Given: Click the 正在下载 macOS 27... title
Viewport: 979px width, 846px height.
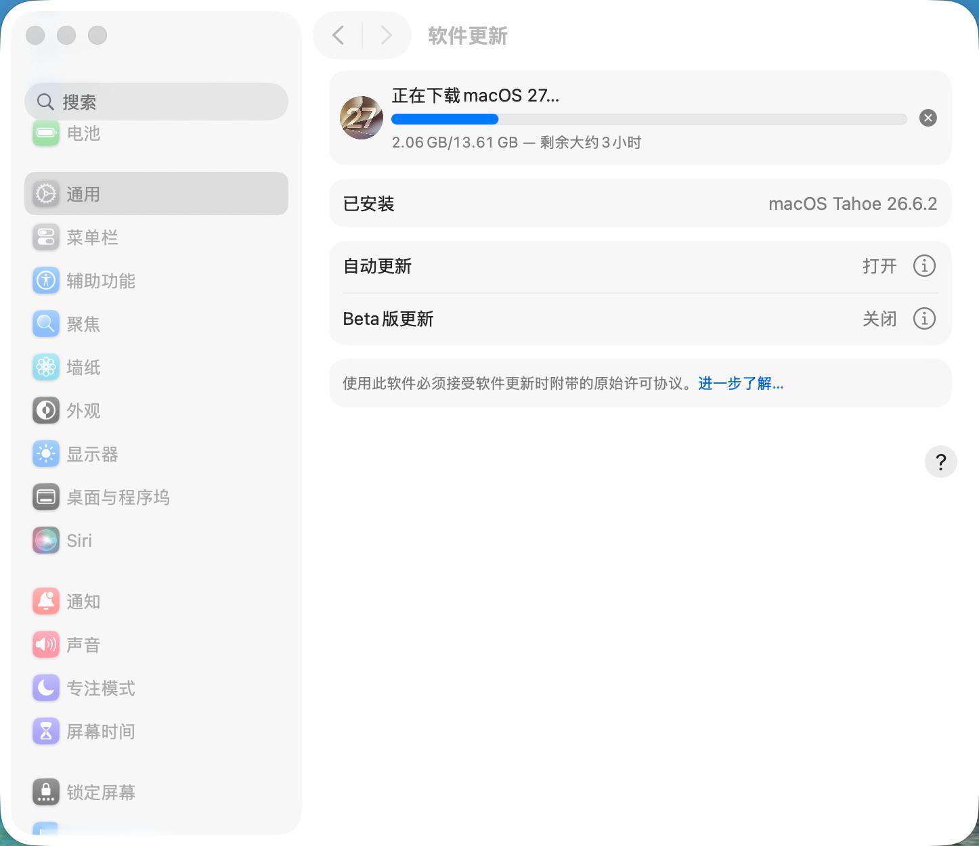Looking at the screenshot, I should pos(475,95).
